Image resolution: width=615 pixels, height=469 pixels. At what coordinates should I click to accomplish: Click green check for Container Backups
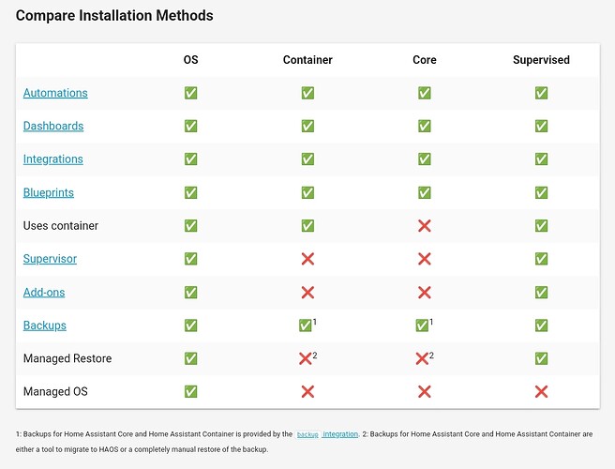(x=305, y=325)
